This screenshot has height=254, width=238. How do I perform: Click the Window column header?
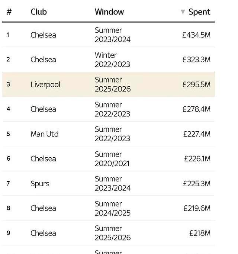pyautogui.click(x=109, y=12)
